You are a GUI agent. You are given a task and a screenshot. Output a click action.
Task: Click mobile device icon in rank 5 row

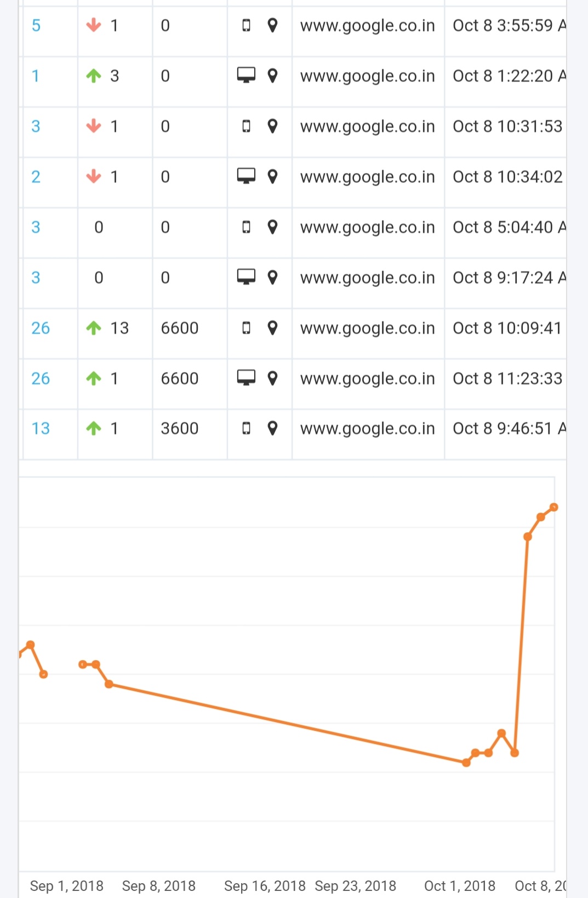tap(247, 25)
